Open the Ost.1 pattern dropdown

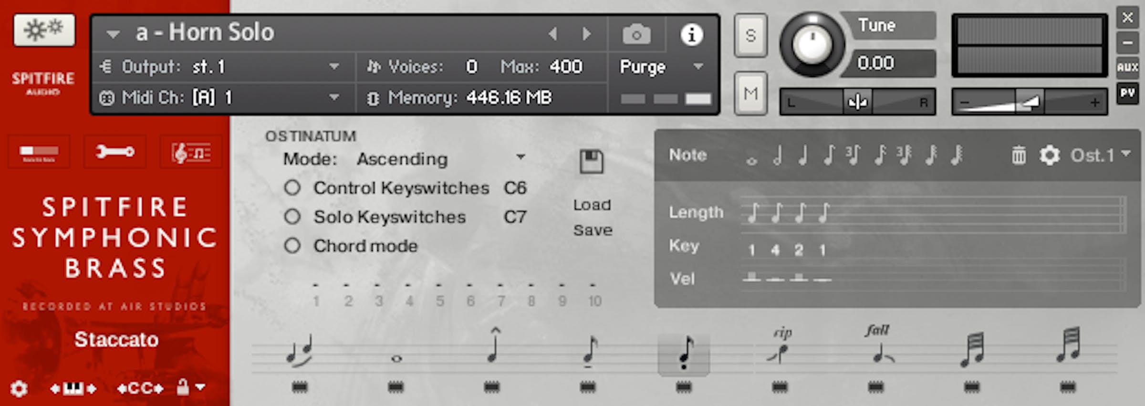(1101, 155)
